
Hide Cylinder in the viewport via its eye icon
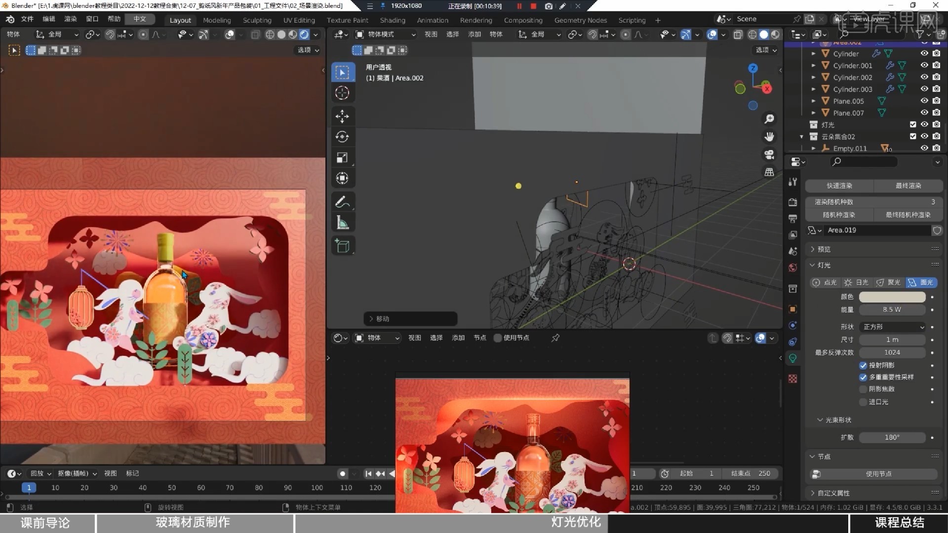(924, 53)
